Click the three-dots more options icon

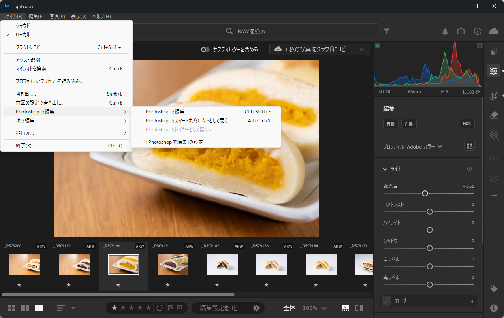493,195
